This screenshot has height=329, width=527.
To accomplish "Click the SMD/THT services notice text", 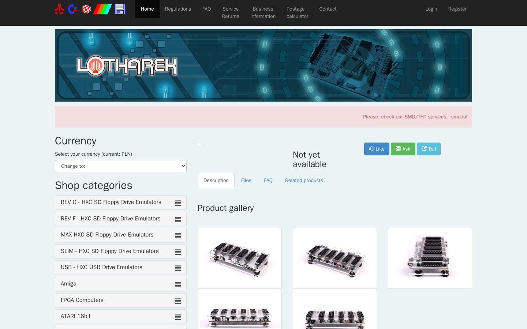I will [x=415, y=117].
